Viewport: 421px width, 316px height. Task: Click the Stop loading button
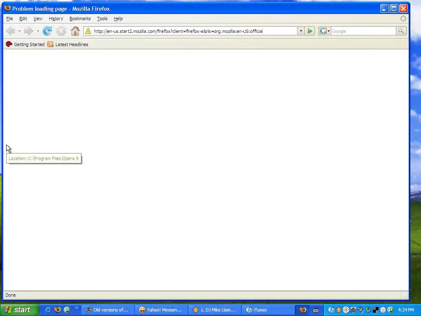point(61,31)
